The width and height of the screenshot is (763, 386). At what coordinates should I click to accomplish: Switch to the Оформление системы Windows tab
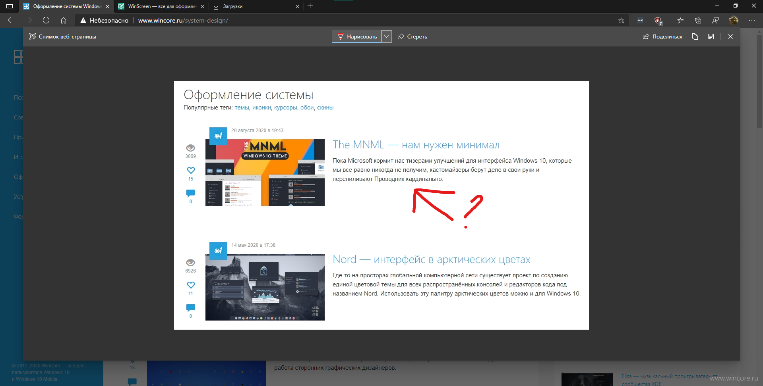pyautogui.click(x=66, y=6)
